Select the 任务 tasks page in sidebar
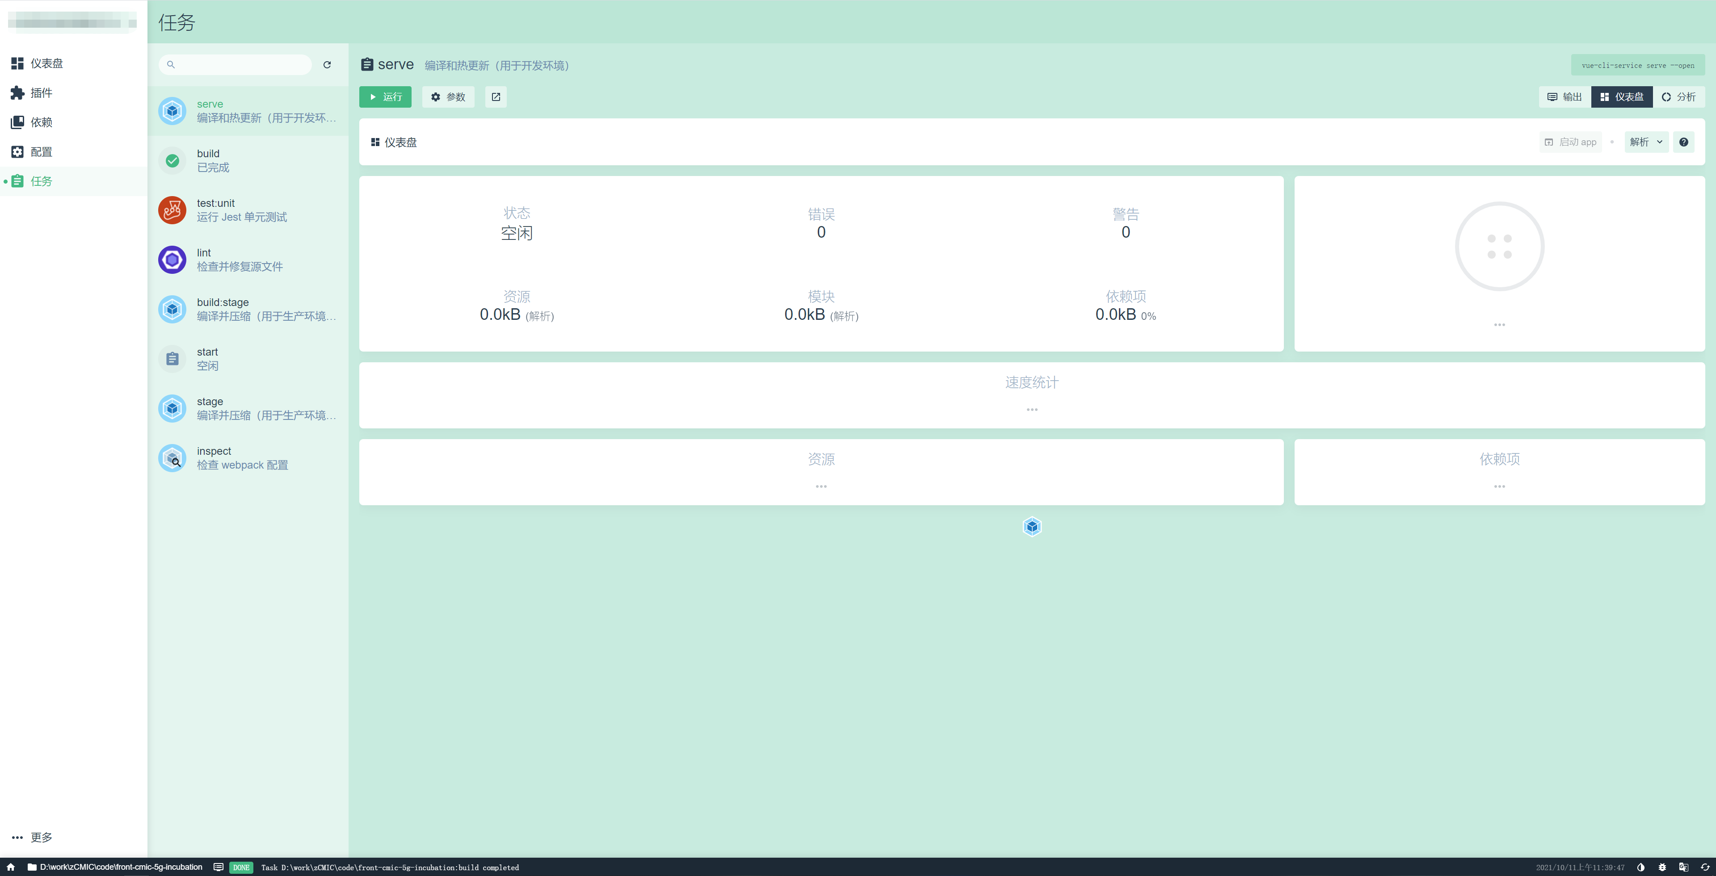The image size is (1716, 876). pos(73,181)
